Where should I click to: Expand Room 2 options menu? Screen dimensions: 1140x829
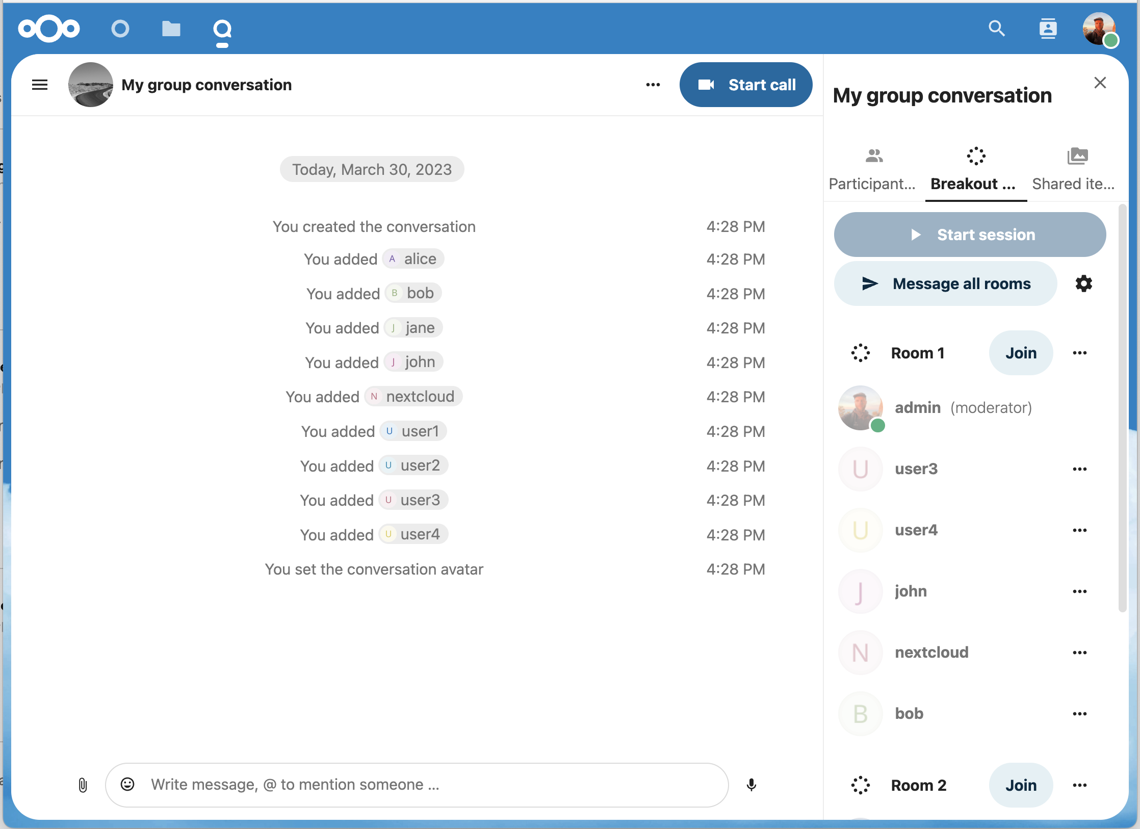1081,784
